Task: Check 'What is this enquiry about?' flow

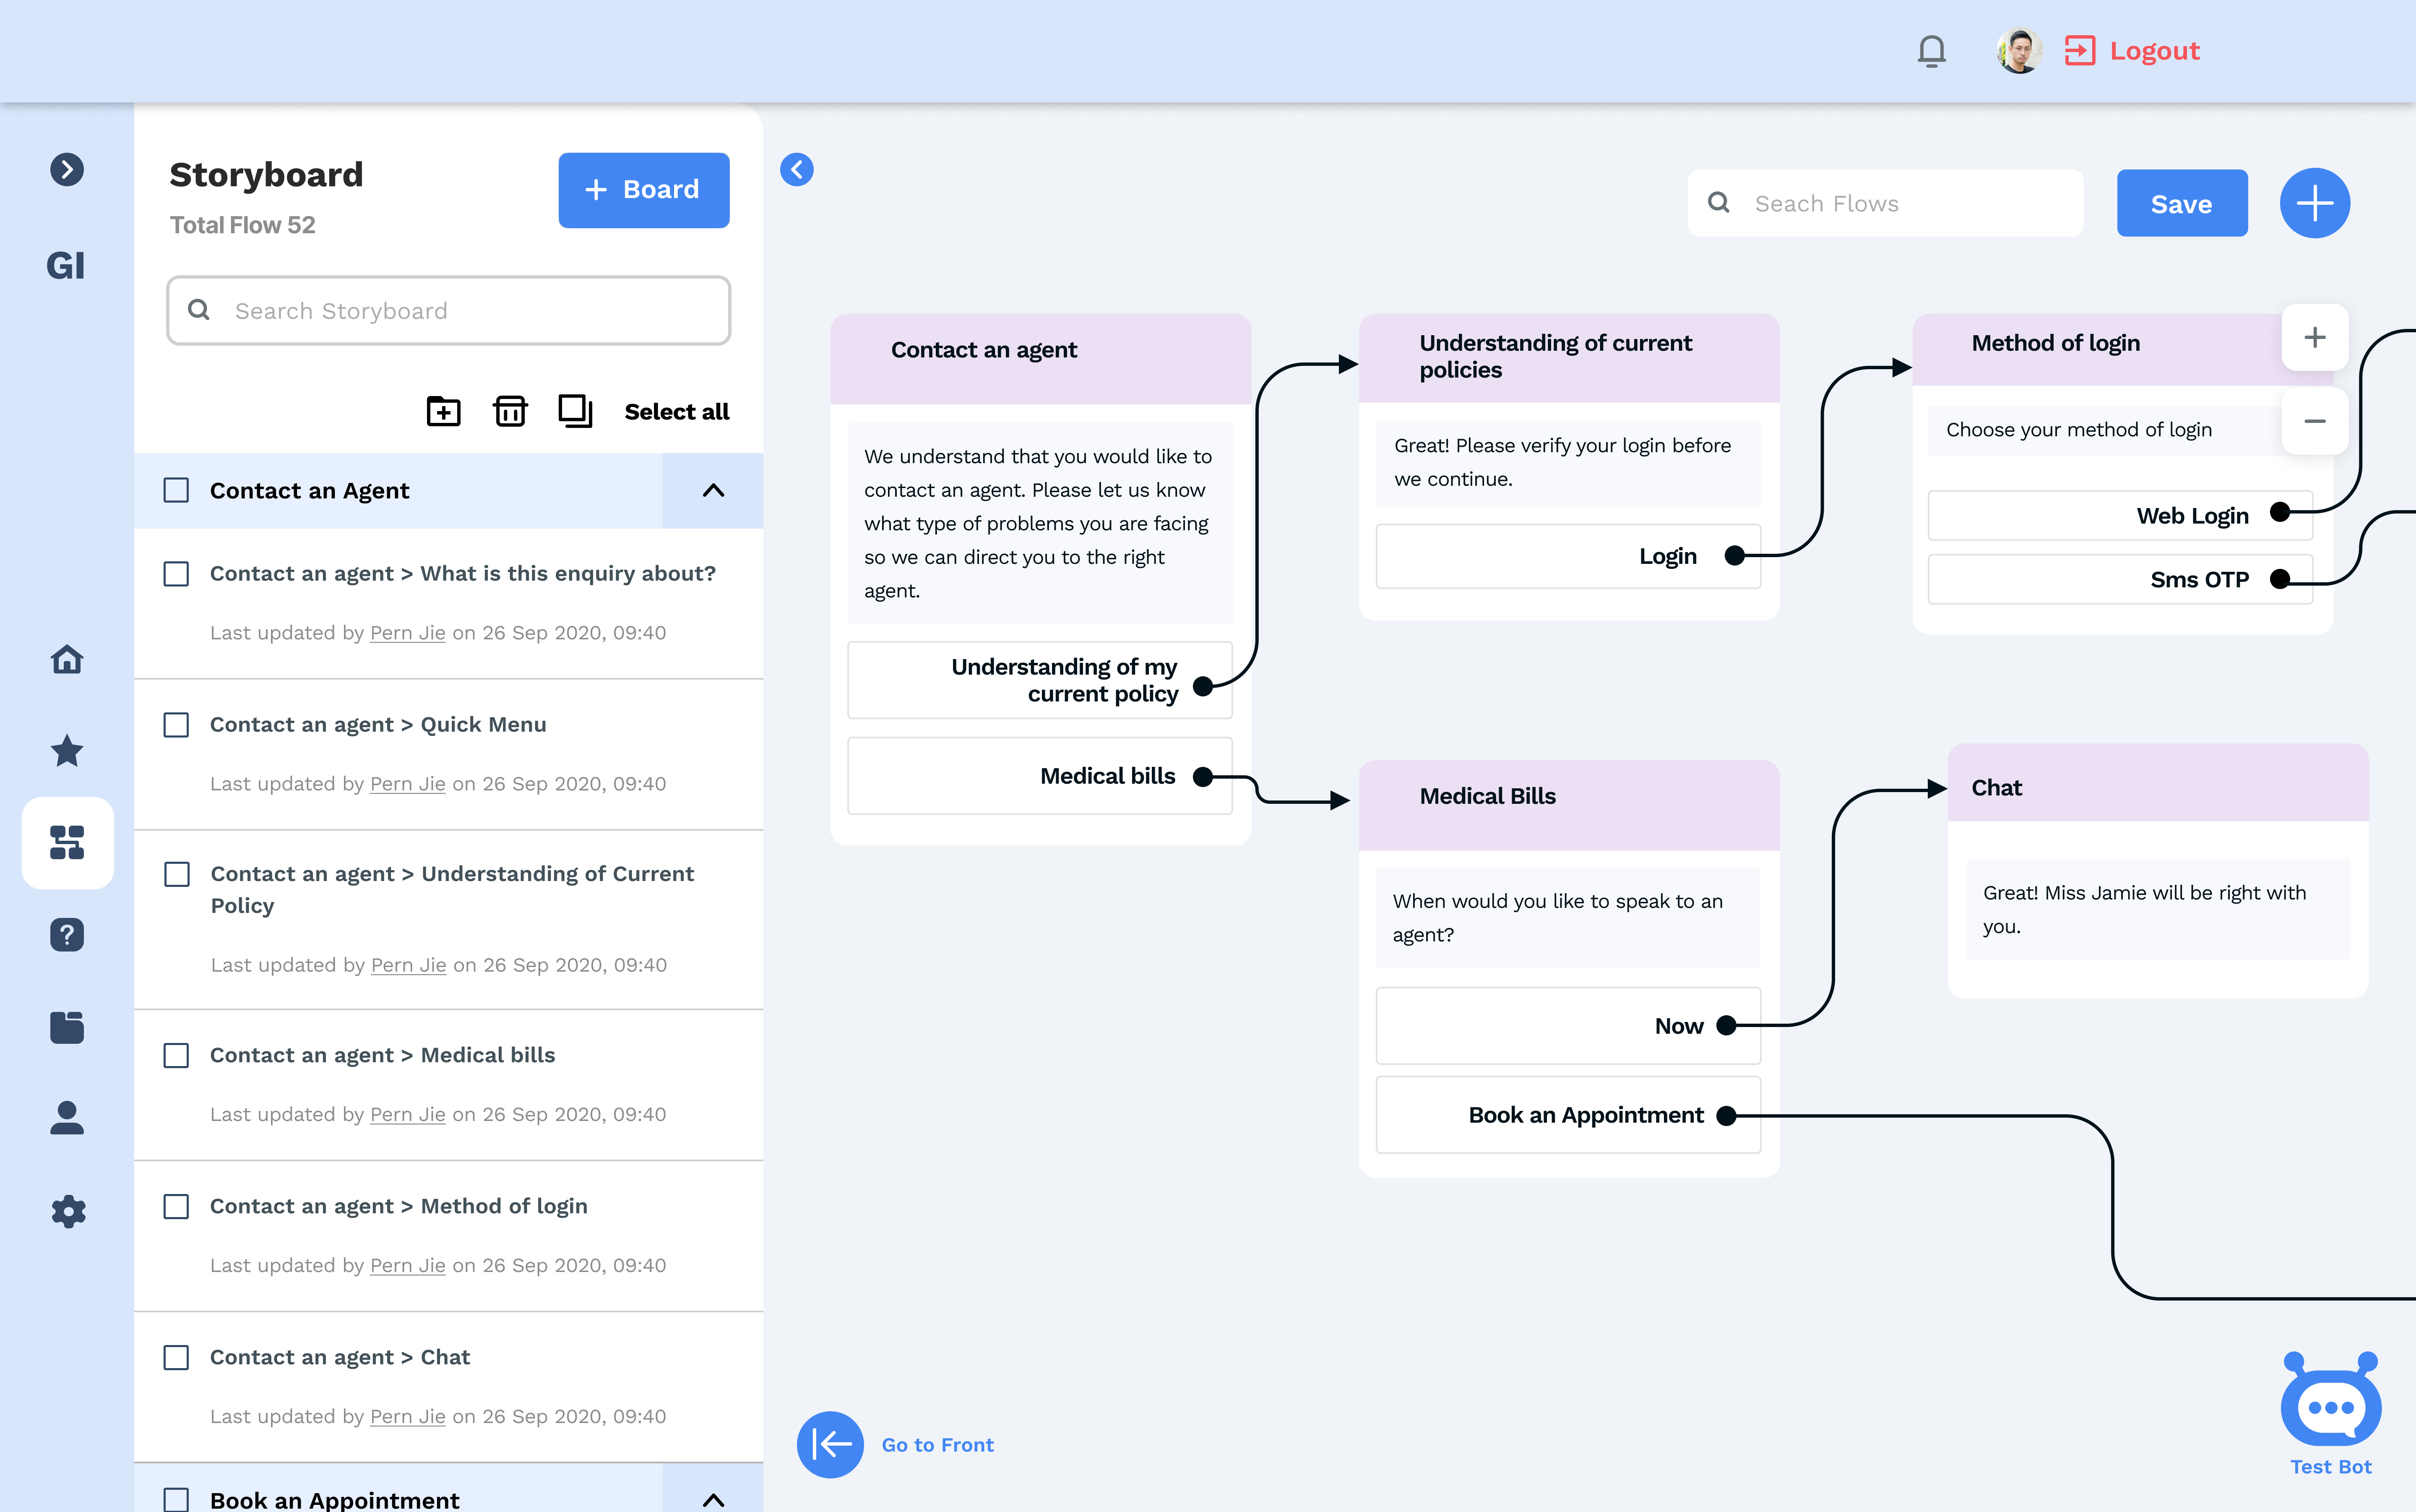Action: point(176,573)
